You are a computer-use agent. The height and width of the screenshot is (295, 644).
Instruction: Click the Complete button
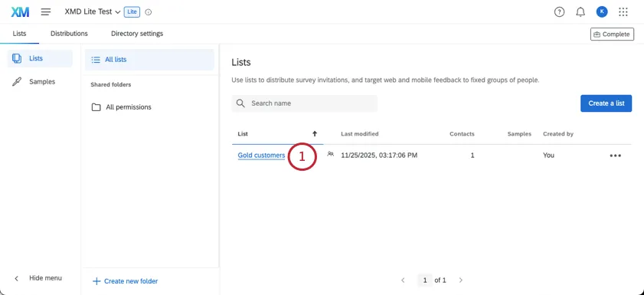tap(612, 34)
